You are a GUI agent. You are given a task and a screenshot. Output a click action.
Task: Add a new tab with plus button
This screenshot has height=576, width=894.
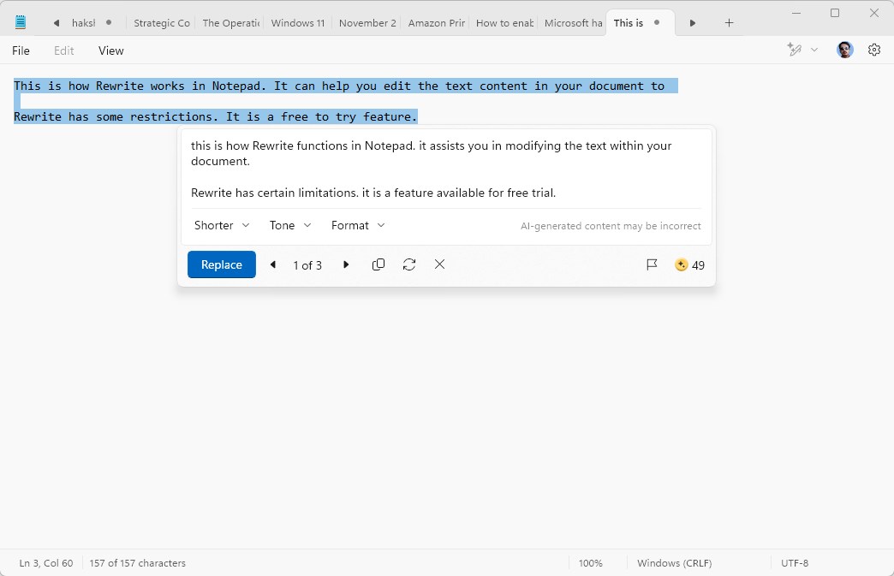tap(729, 23)
